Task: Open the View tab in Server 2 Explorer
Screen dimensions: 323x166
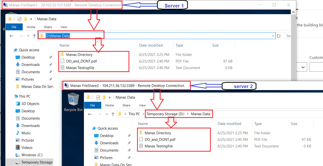Action: click(x=142, y=105)
